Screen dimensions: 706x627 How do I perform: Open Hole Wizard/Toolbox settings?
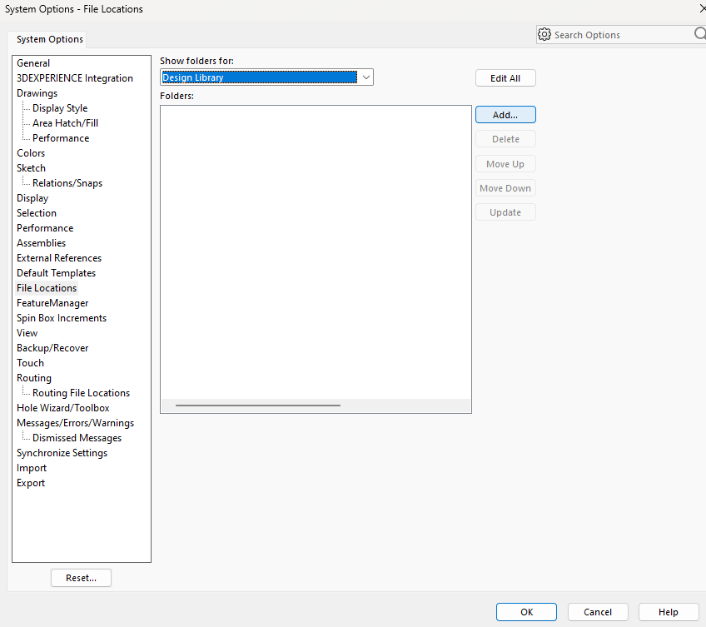click(x=63, y=408)
